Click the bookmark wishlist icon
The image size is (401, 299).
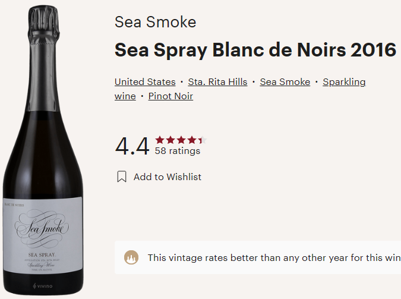(x=122, y=177)
